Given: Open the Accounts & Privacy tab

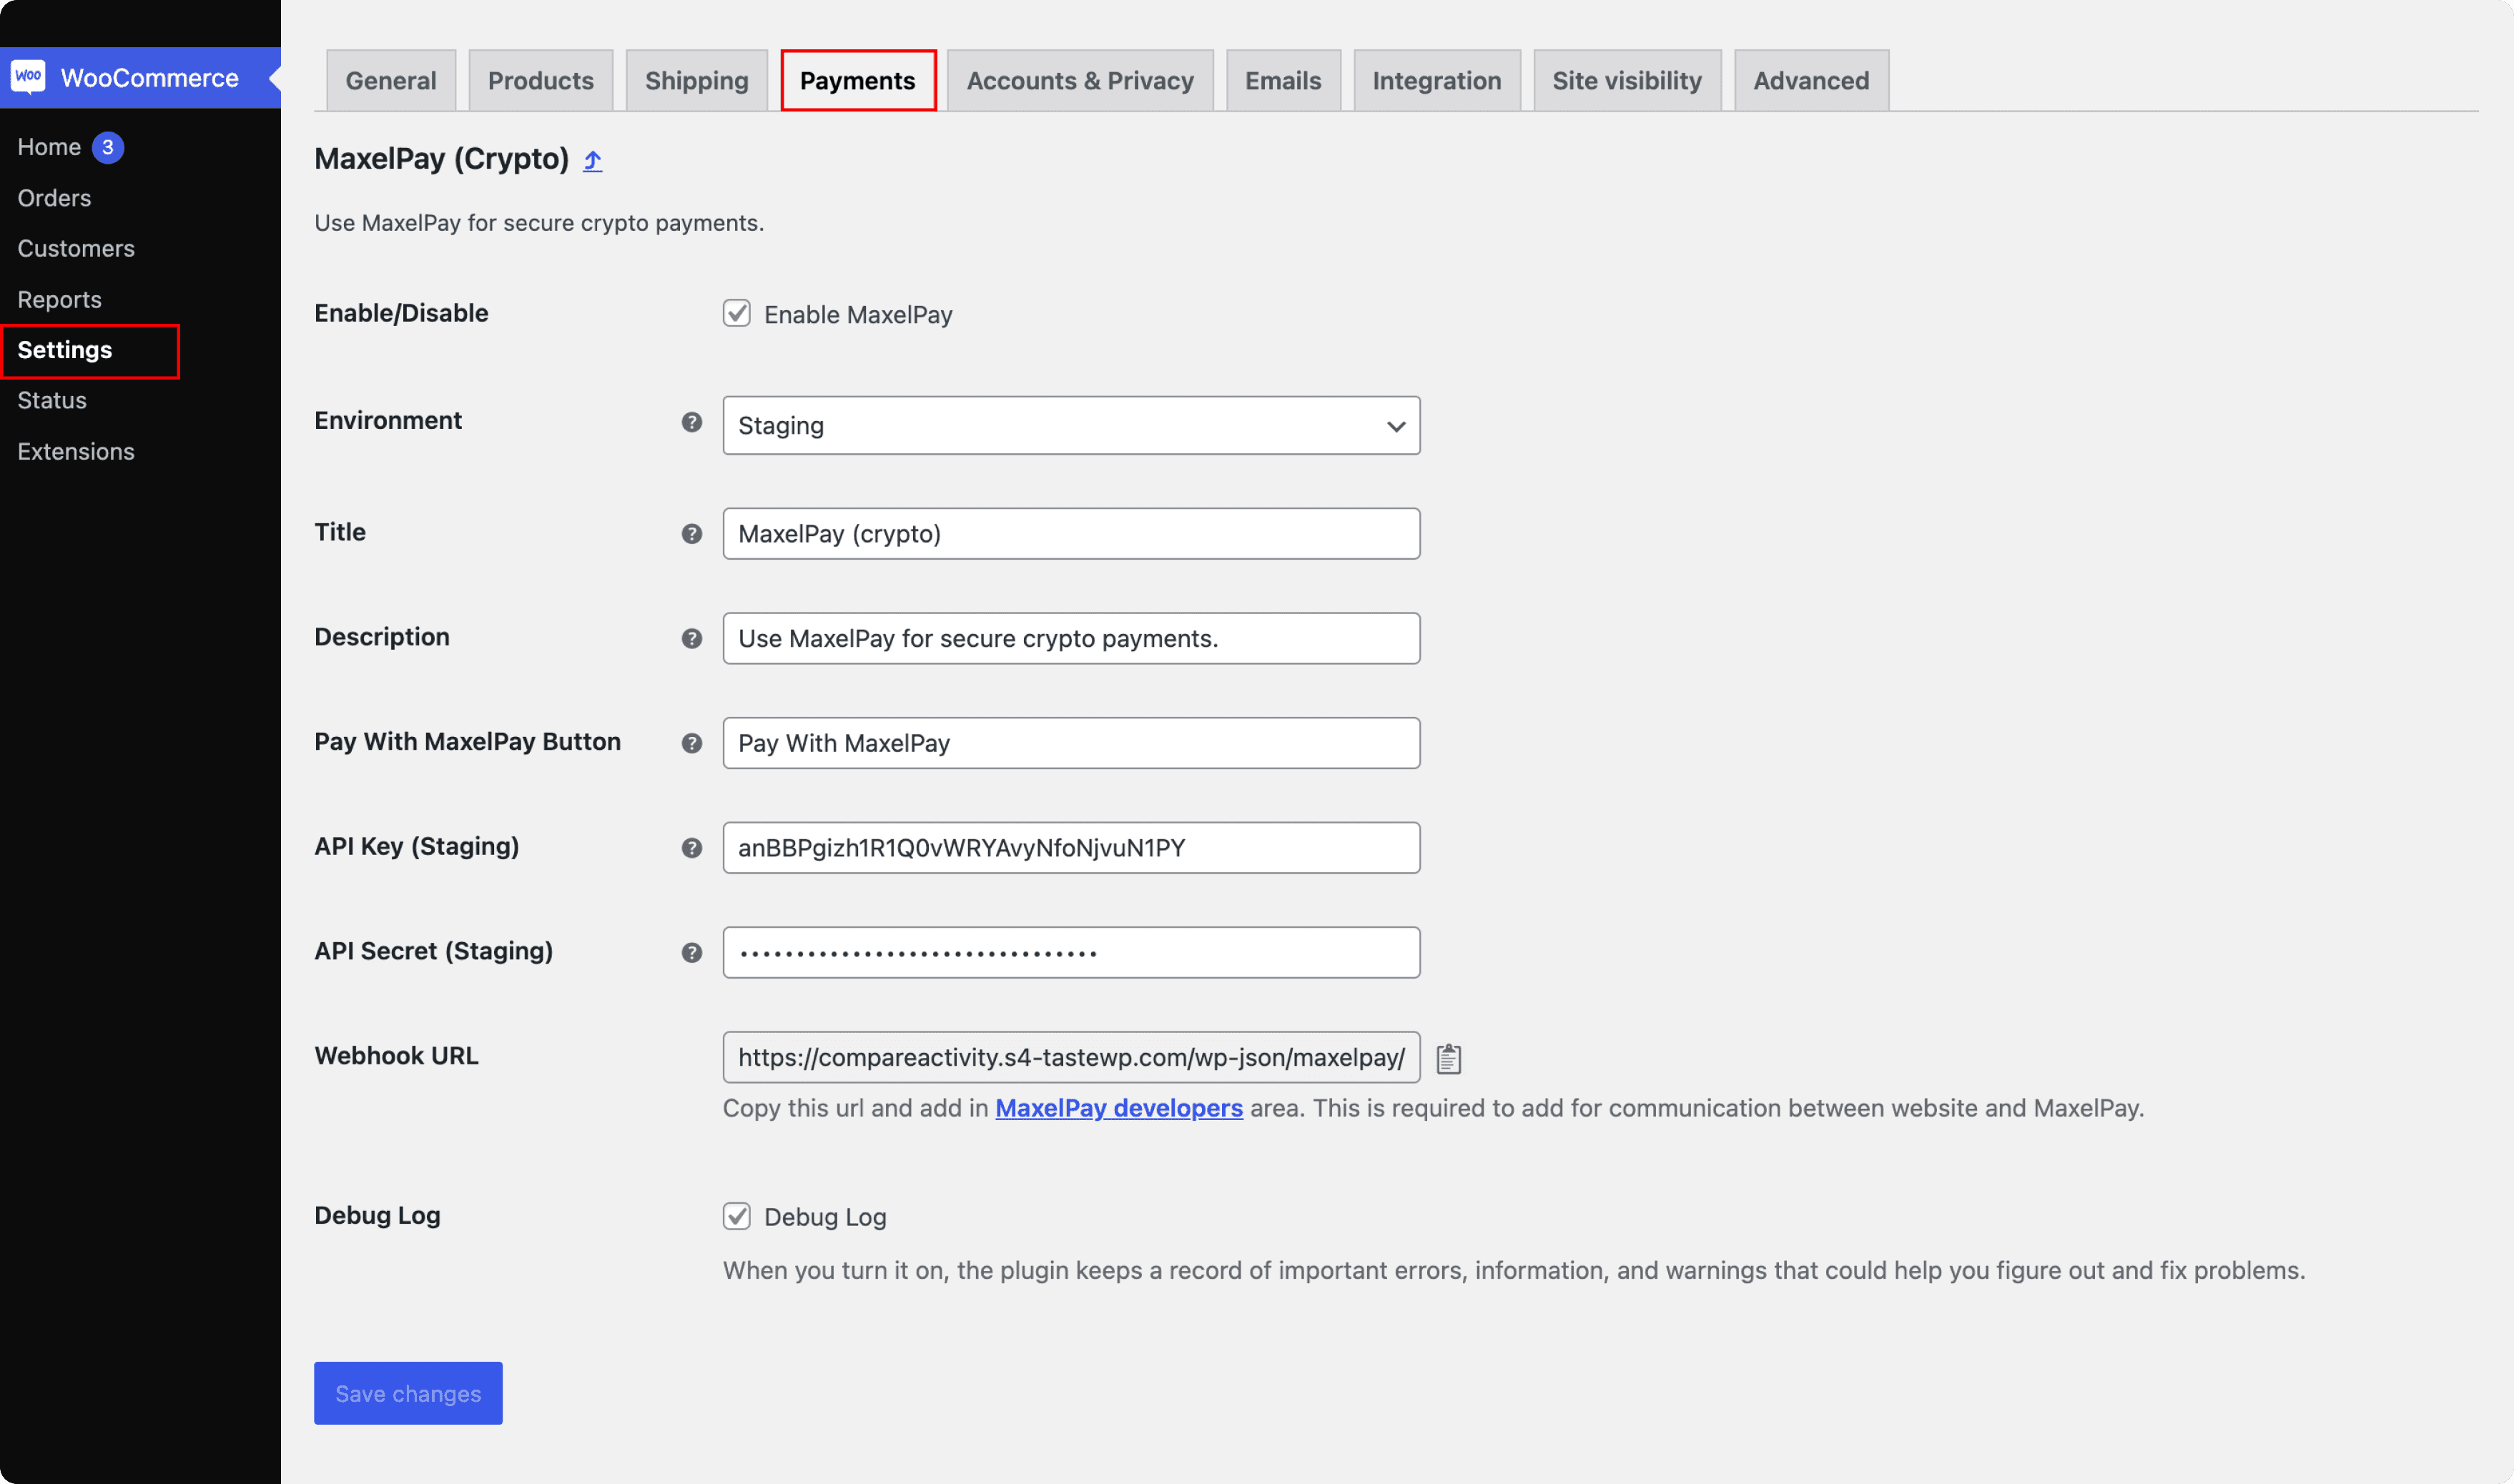Looking at the screenshot, I should pyautogui.click(x=1079, y=81).
